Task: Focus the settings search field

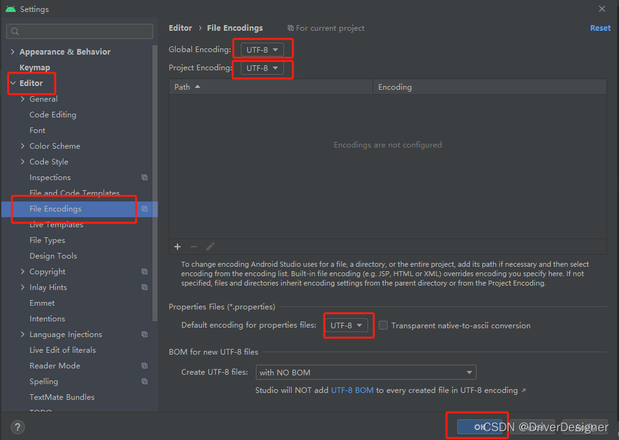Action: [x=80, y=31]
